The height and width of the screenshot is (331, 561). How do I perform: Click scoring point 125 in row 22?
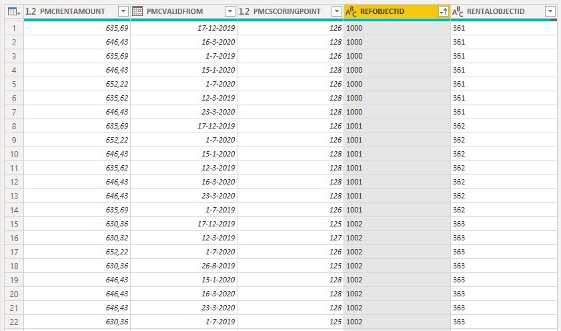click(336, 322)
